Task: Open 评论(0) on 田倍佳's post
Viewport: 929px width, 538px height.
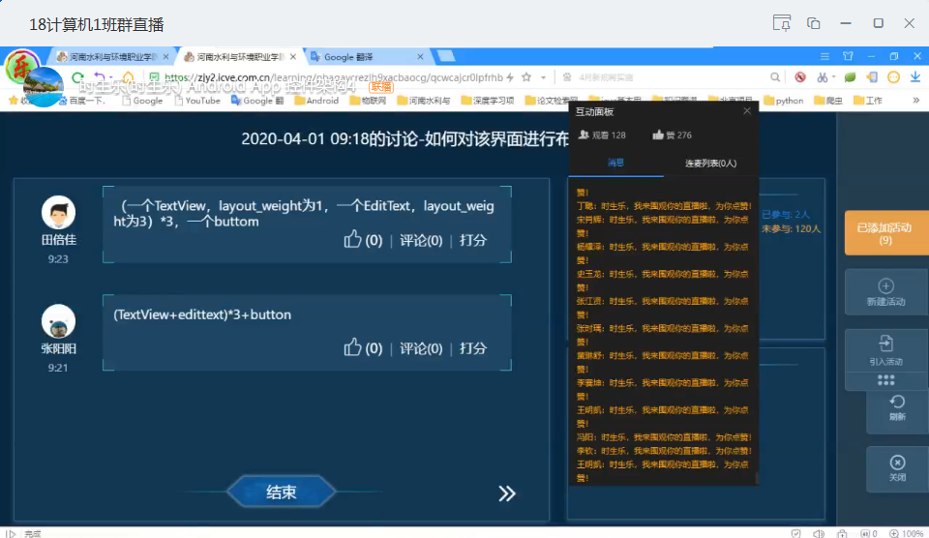Action: 421,240
